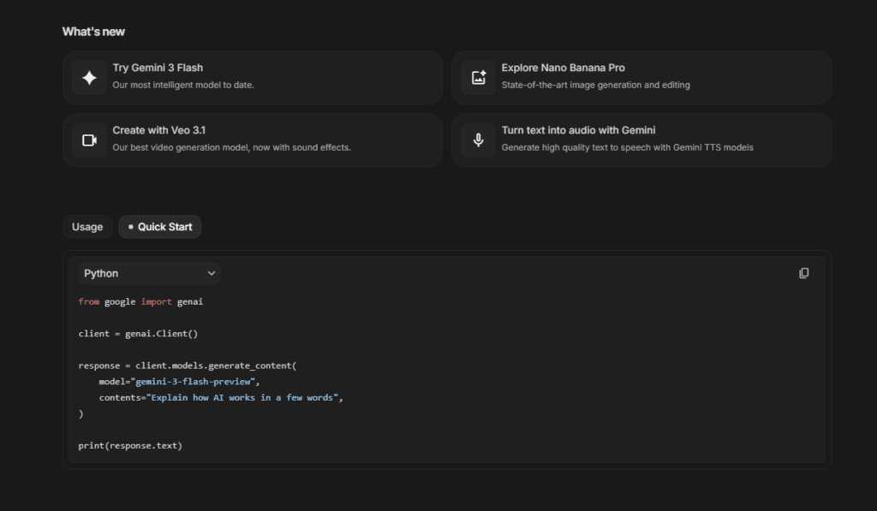877x511 pixels.
Task: Expand the code language selection menu
Action: tap(148, 273)
